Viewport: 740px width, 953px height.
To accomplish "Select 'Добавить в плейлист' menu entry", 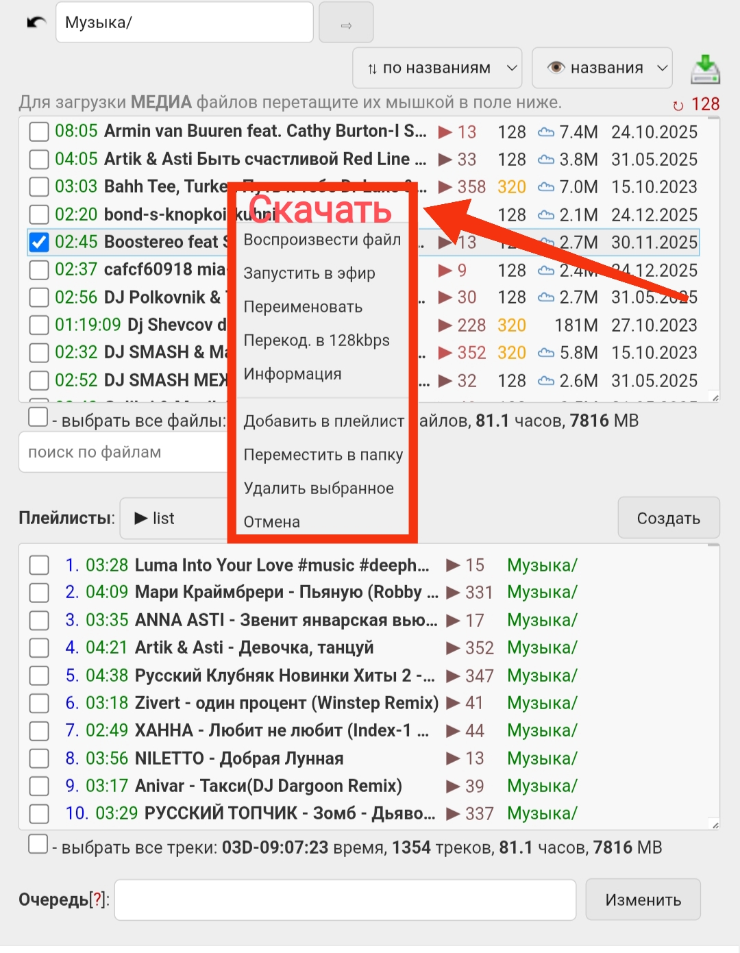I will pyautogui.click(x=323, y=421).
